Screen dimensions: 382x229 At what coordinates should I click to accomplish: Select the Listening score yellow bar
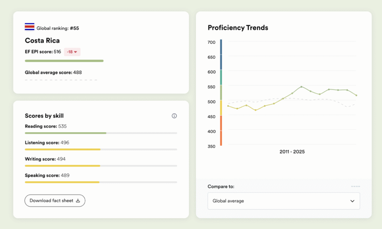63,150
